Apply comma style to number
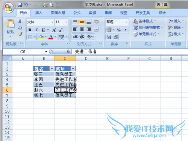 126,30
